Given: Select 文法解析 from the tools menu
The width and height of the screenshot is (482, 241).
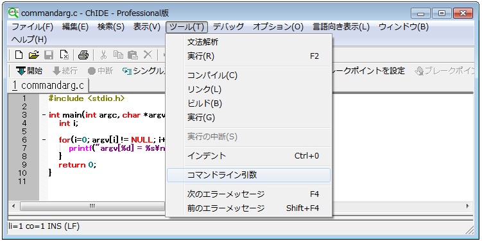Looking at the screenshot, I should click(248, 42).
